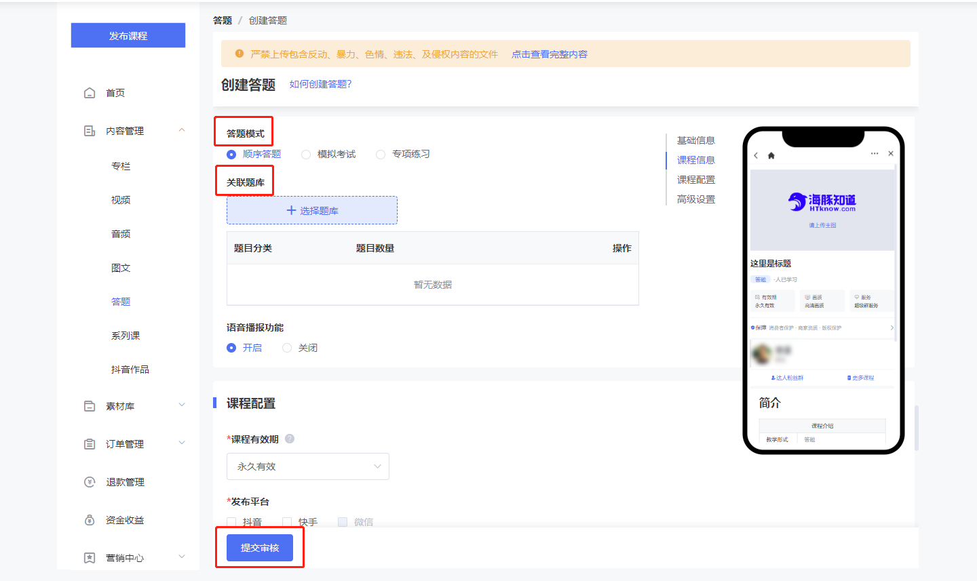Open the 点击查看完整内容 link
Image resolution: width=977 pixels, height=581 pixels.
click(x=550, y=54)
